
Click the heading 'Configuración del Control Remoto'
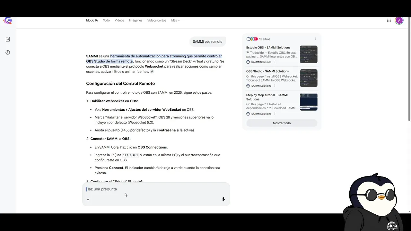[120, 83]
